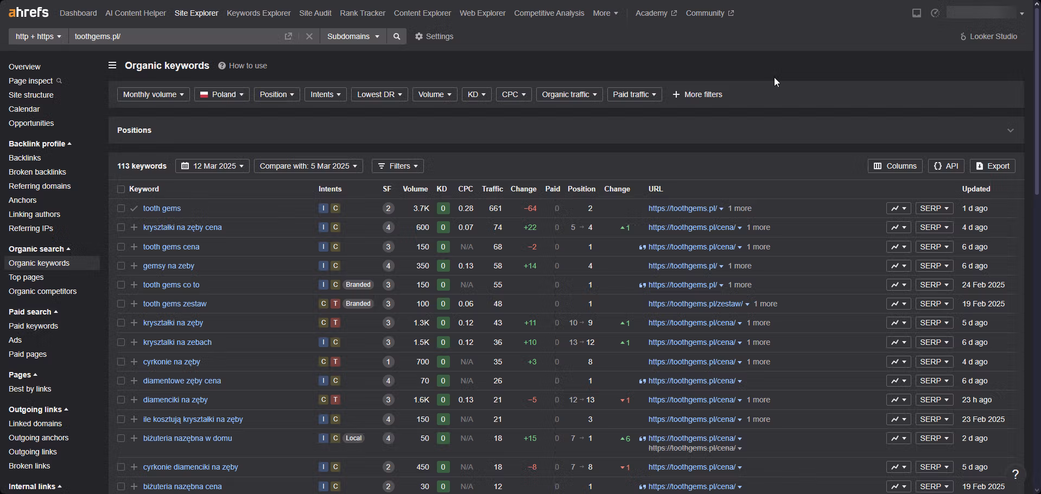Add krysztalki na zęby cena with plus icon

(134, 227)
